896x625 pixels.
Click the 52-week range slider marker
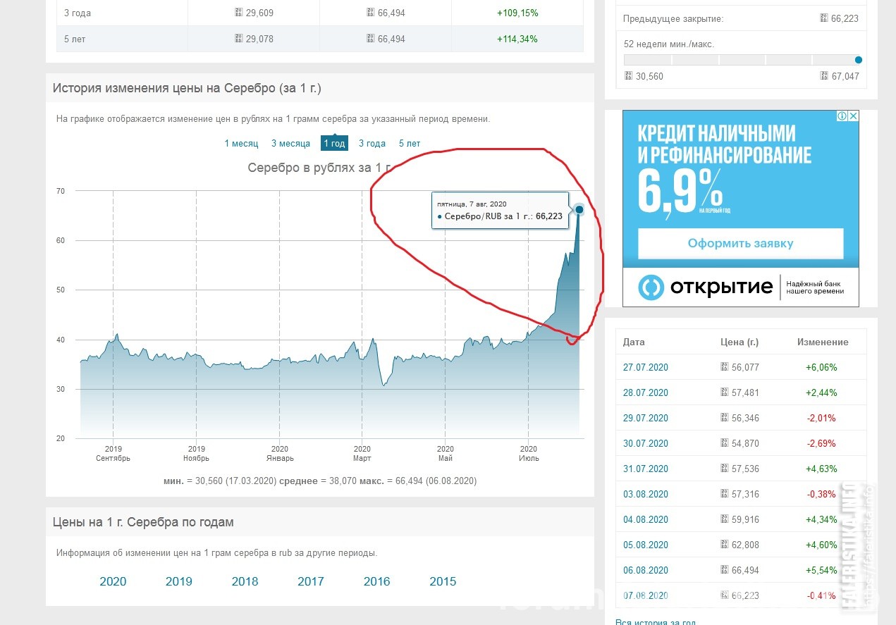pyautogui.click(x=858, y=60)
